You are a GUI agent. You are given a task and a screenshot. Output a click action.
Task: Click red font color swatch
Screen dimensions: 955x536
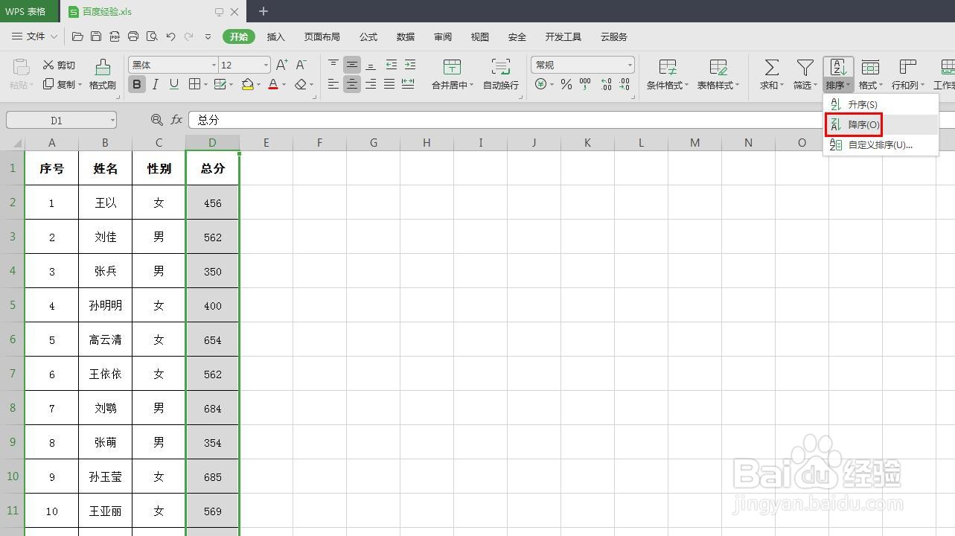pyautogui.click(x=273, y=84)
